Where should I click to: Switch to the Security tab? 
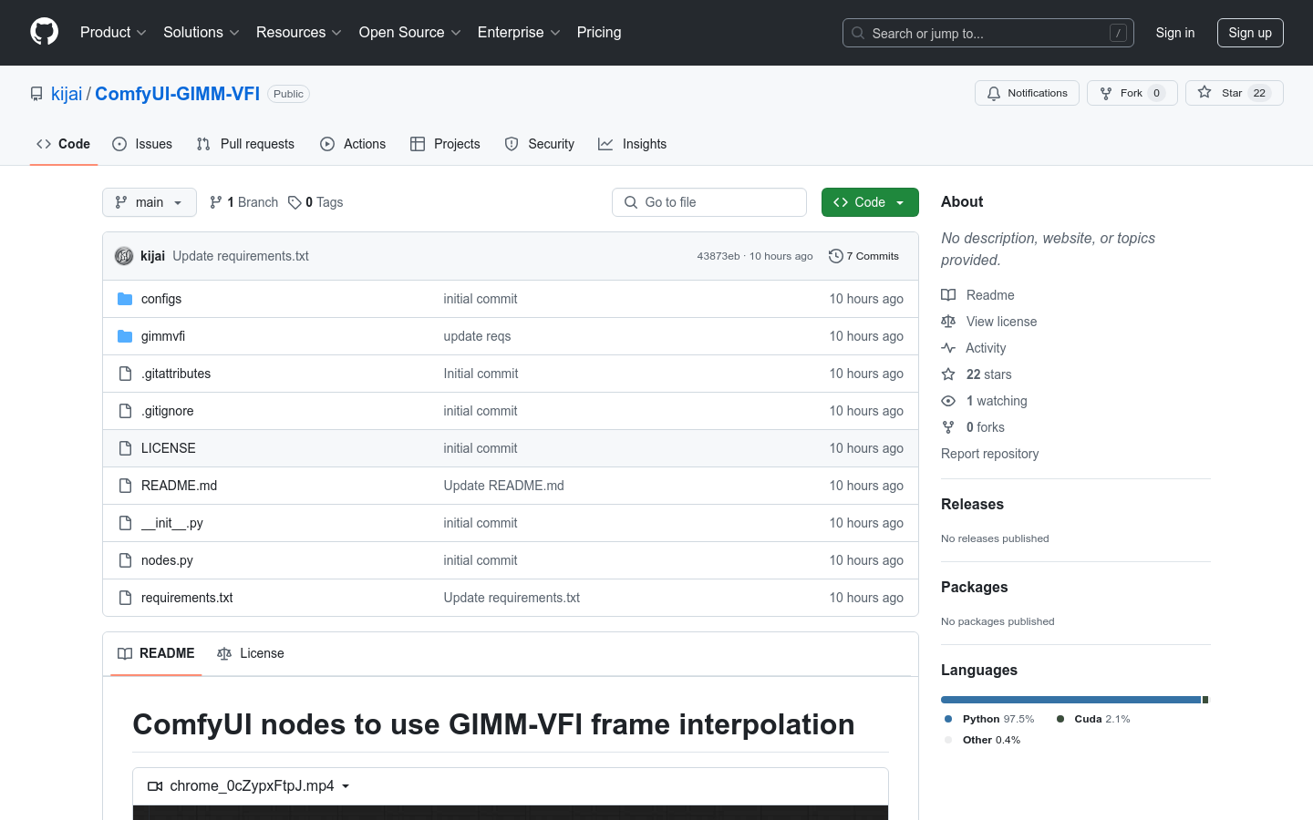(x=540, y=144)
